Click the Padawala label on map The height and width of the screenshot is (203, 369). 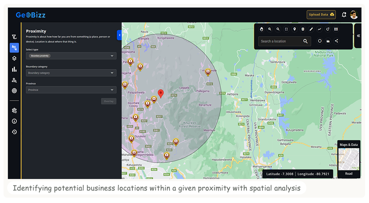(340, 113)
